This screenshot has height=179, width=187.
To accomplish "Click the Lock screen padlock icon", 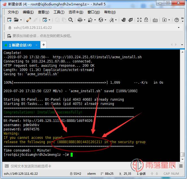I will pos(146,20).
